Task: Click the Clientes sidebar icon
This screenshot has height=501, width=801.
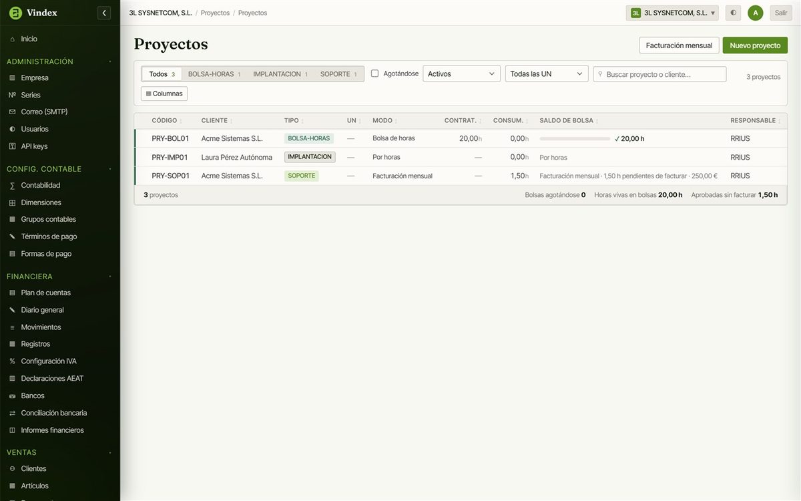Action: coord(12,469)
